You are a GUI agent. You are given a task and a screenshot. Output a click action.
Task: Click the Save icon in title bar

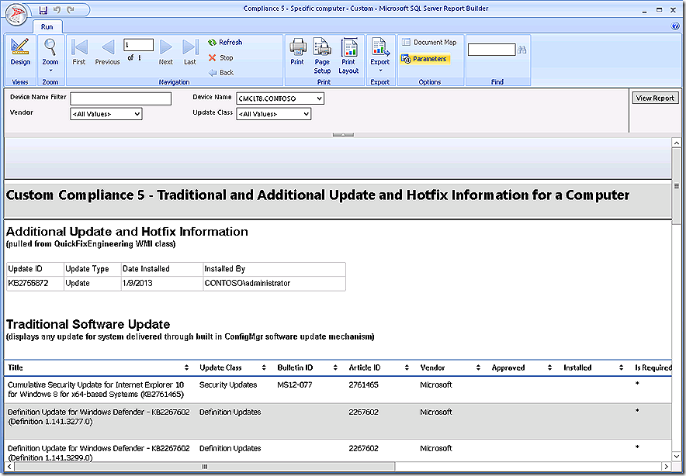pyautogui.click(x=43, y=9)
